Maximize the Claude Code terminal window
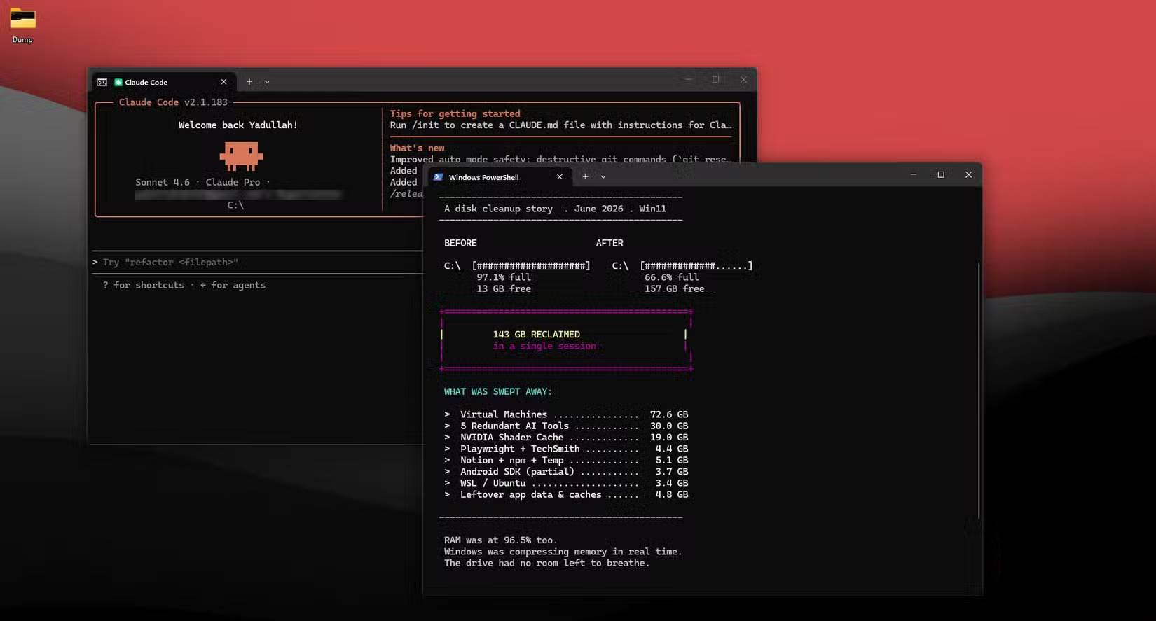 (715, 79)
